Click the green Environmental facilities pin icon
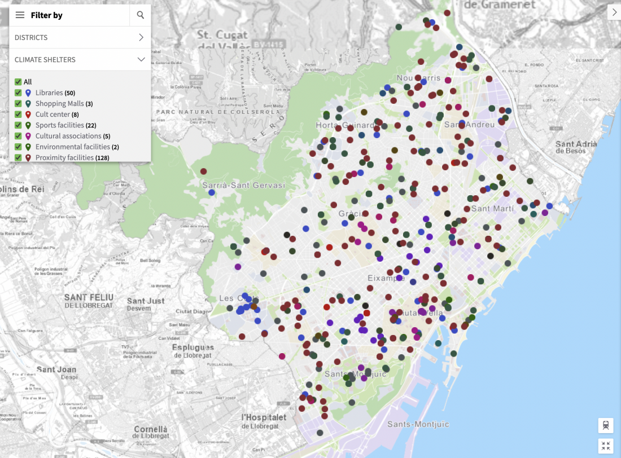Viewport: 621px width, 458px height. point(28,147)
